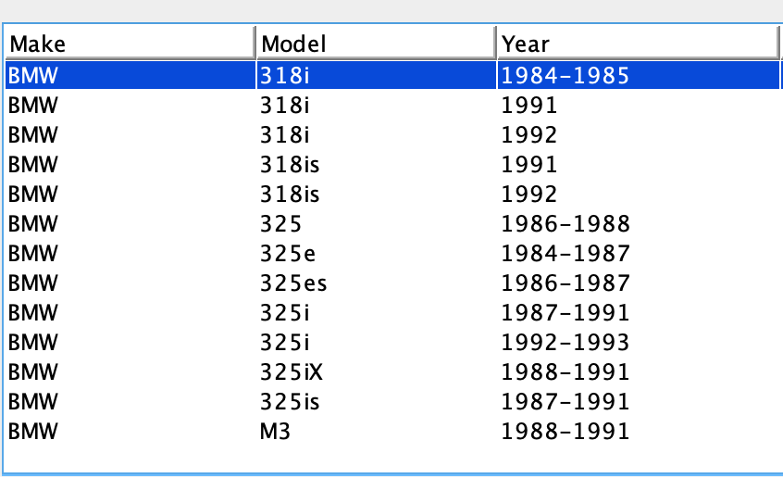
Task: Select the M3 model cell
Action: point(376,432)
